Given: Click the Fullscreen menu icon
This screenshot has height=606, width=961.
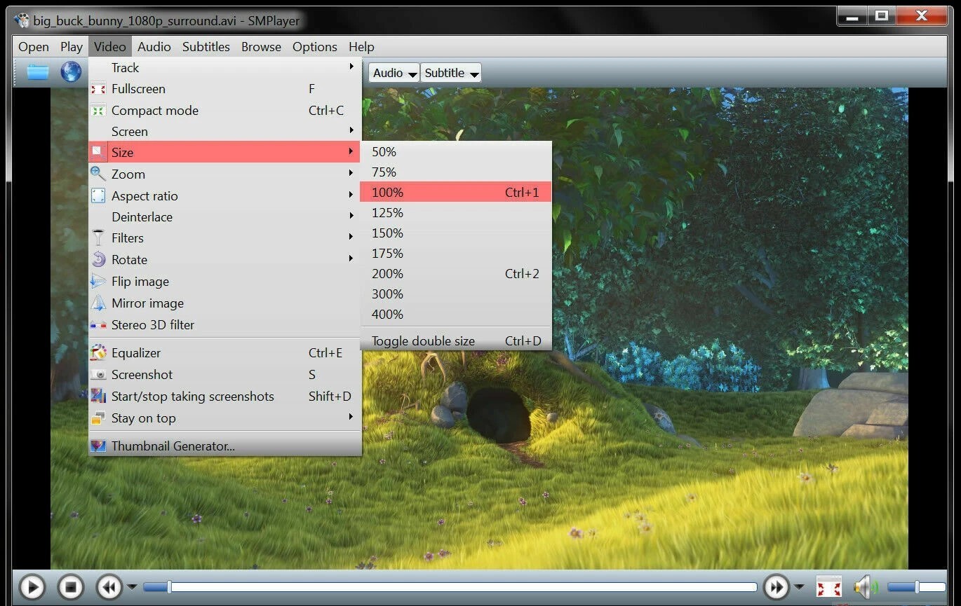Looking at the screenshot, I should [98, 89].
